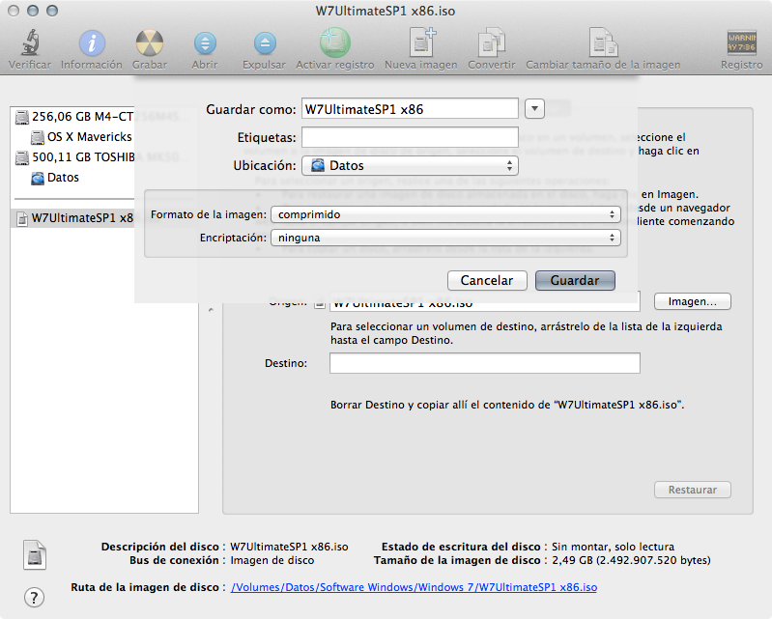Click the Cancelar button
Viewport: 772px width, 619px height.
pyautogui.click(x=487, y=280)
